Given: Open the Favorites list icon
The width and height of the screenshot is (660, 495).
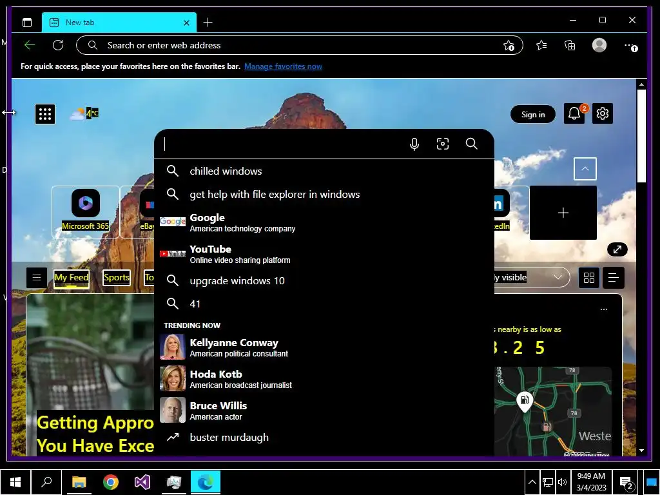Looking at the screenshot, I should (x=541, y=45).
